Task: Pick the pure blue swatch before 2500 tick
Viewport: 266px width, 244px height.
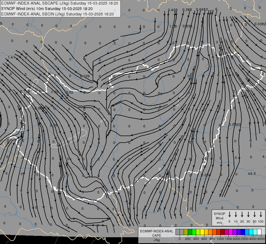Action: pyautogui.click(x=243, y=232)
